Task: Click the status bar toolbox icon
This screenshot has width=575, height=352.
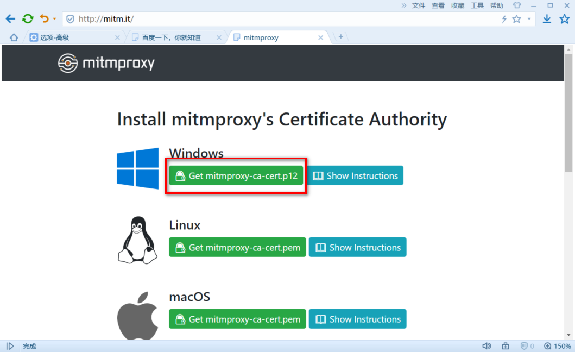Action: point(506,346)
